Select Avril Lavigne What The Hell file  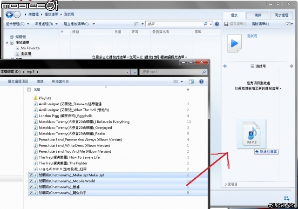point(74,110)
